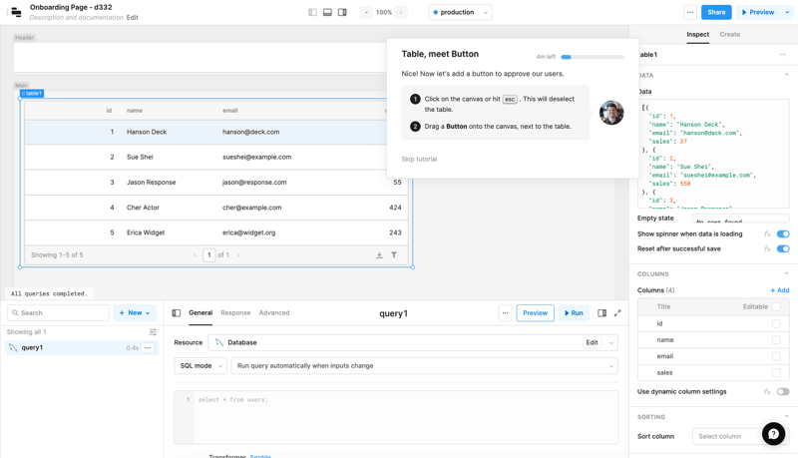Open the Preview button dropdown arrow
The height and width of the screenshot is (458, 798).
(787, 12)
